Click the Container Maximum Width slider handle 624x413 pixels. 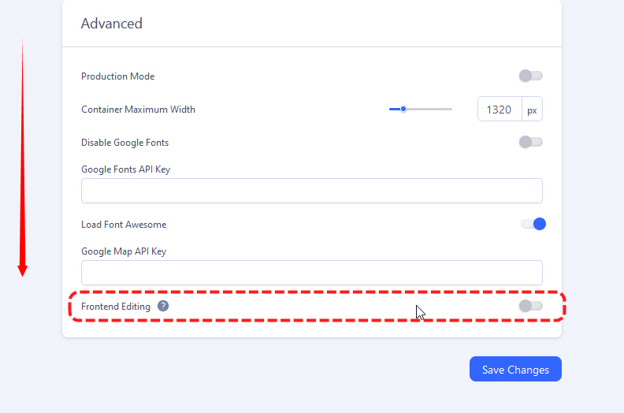coord(403,110)
